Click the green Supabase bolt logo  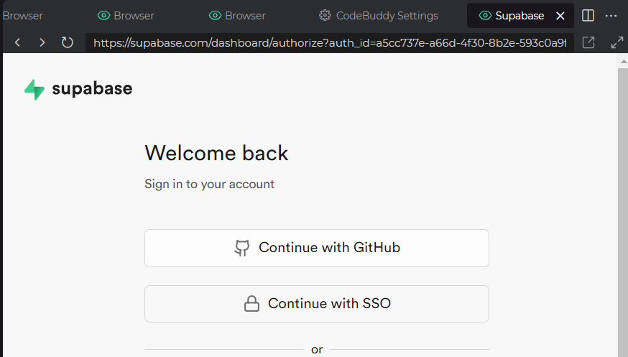(x=34, y=89)
